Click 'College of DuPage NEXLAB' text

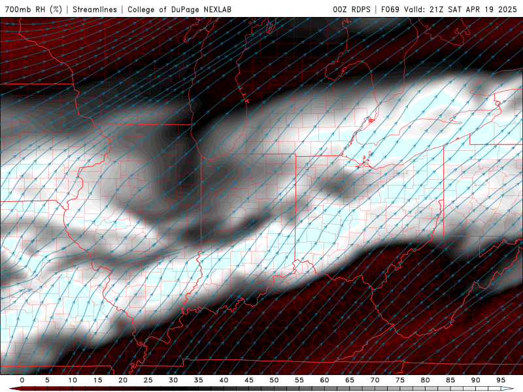tap(179, 9)
